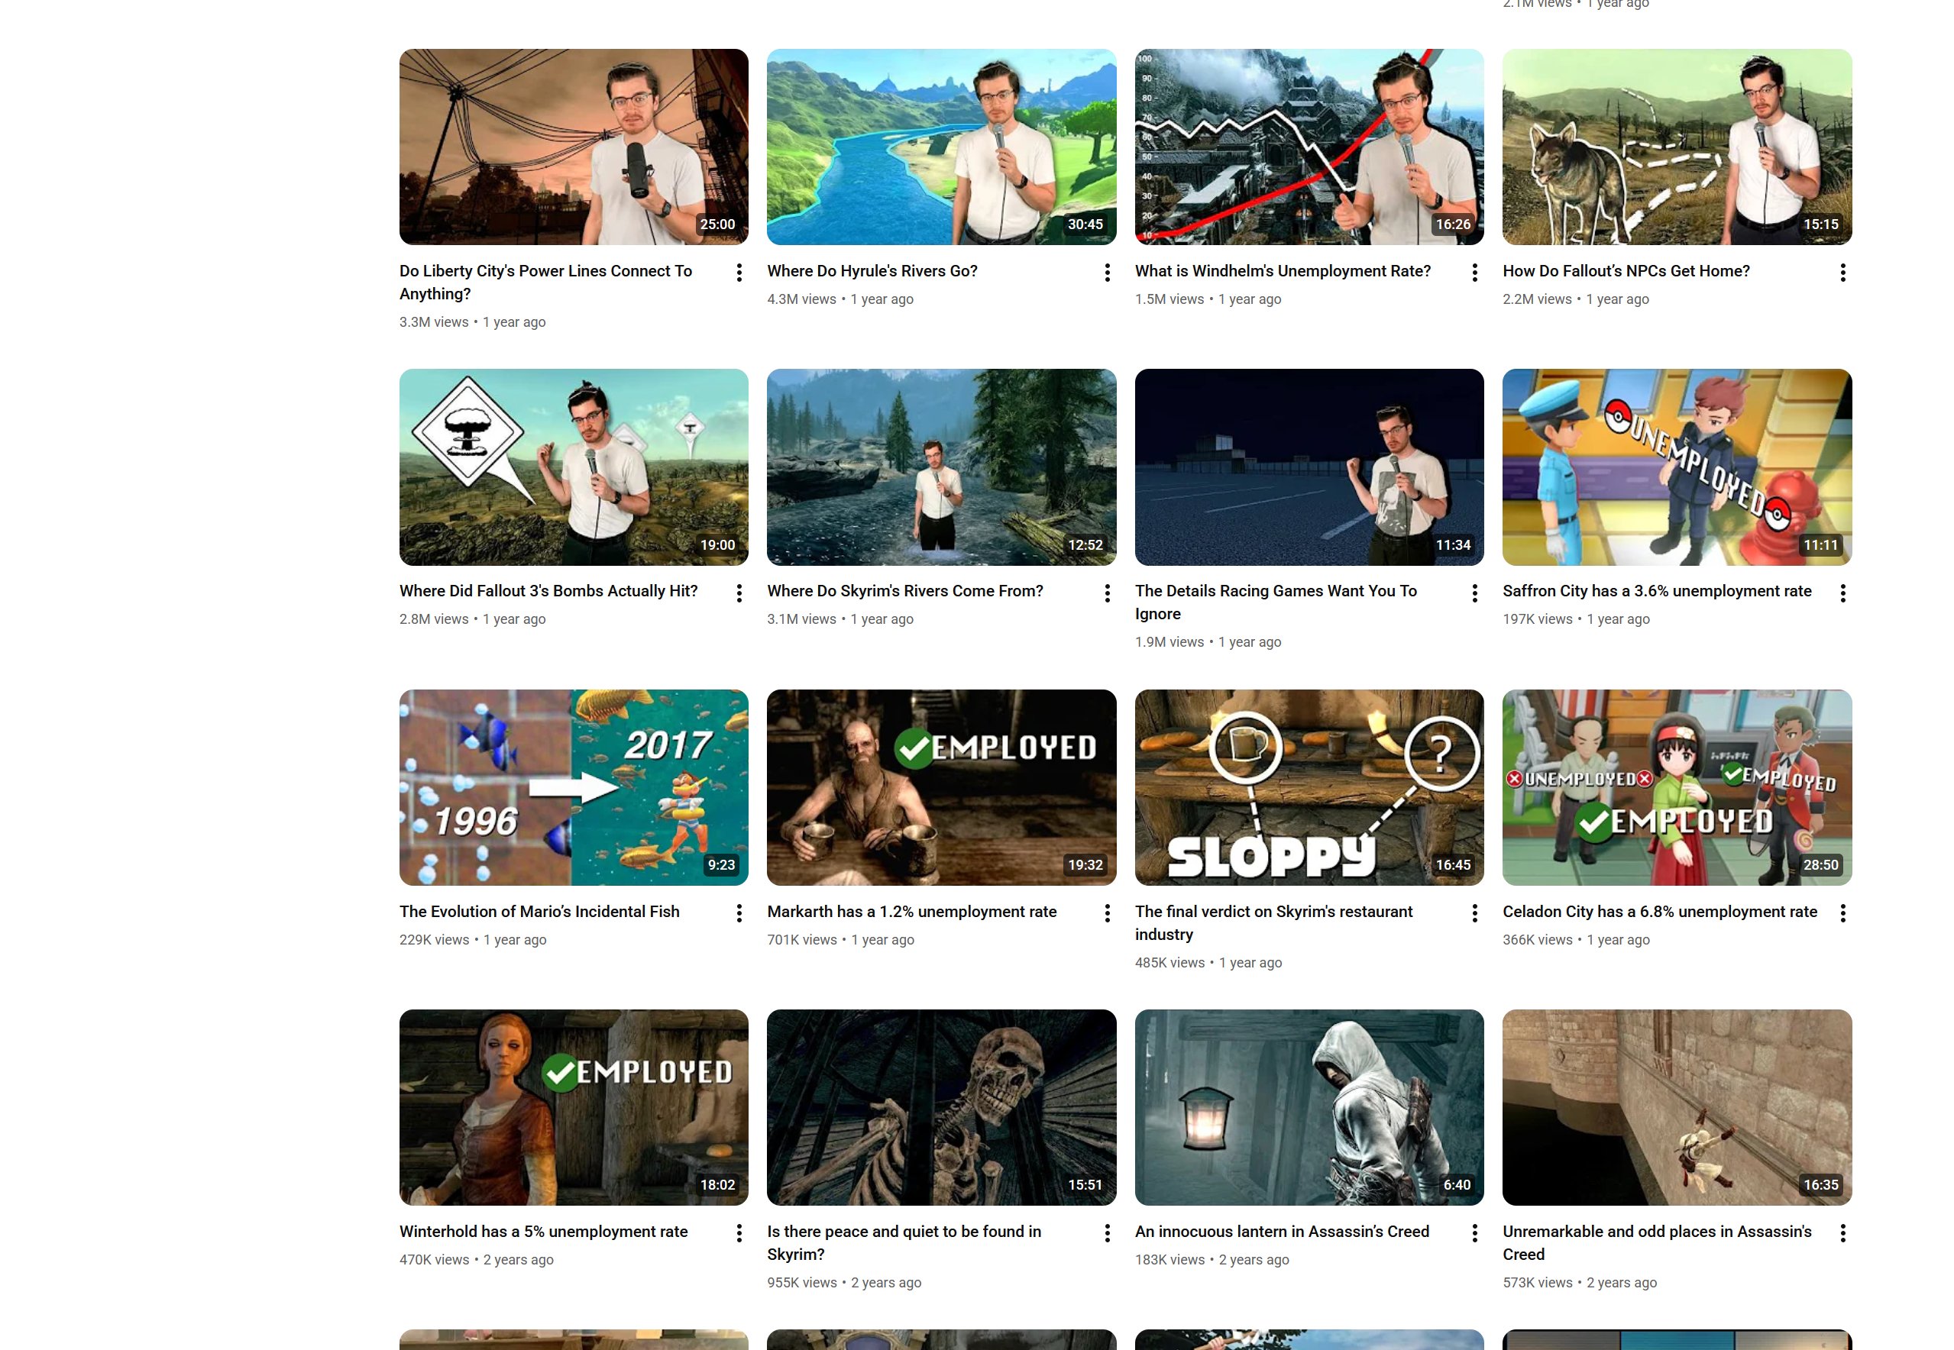1954x1350 pixels.
Task: Play the Skyrim skeleton thumbnail video
Action: [941, 1106]
